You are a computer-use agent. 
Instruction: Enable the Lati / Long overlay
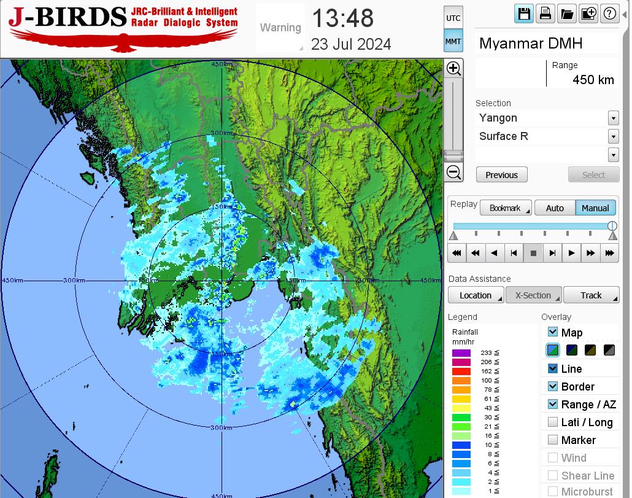click(553, 422)
